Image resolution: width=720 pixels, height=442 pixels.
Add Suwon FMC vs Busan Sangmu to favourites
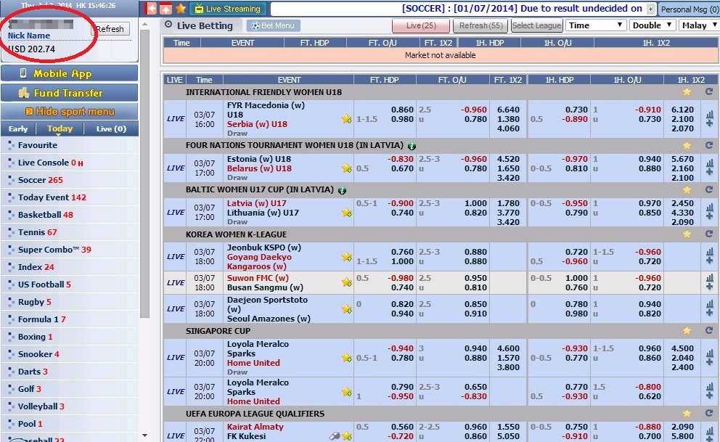347,283
